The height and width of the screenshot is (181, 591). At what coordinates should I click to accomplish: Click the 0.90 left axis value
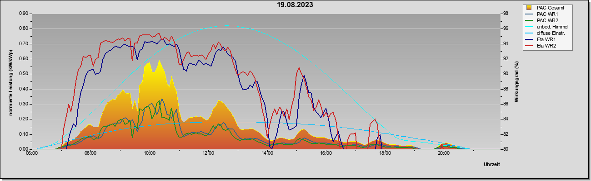pyautogui.click(x=23, y=14)
